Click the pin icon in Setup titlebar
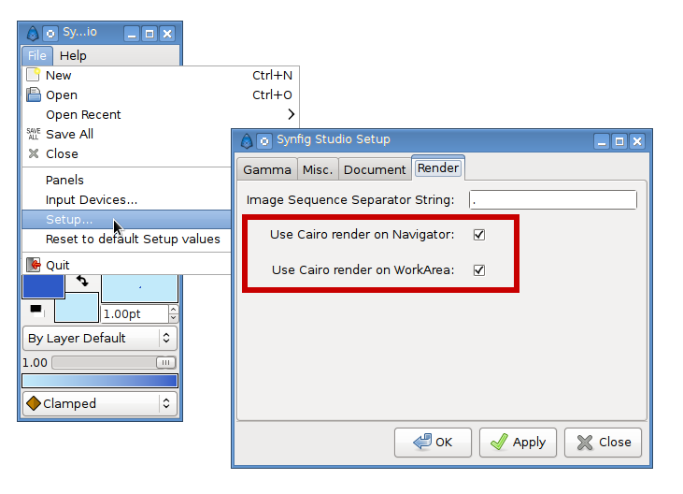This screenshot has height=494, width=683. pyautogui.click(x=264, y=141)
